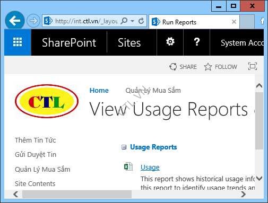Screen dimensions: 268x203
Task: Open a new blank browser tab
Action: pos(247,22)
